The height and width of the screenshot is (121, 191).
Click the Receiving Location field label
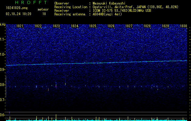[71, 7]
